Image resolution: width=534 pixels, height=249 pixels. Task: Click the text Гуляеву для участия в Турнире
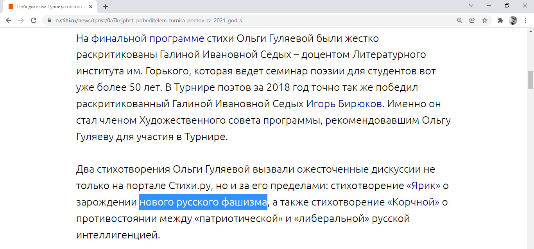click(152, 137)
